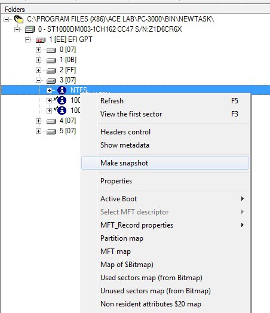Expand partition 0 [07] tree node

coord(38,50)
